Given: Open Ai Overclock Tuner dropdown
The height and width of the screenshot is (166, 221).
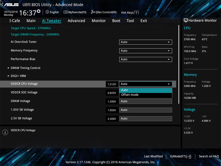Looking at the screenshot, I should point(145,42).
